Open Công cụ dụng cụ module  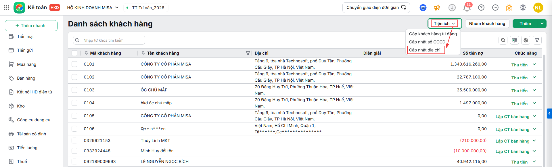click(33, 120)
